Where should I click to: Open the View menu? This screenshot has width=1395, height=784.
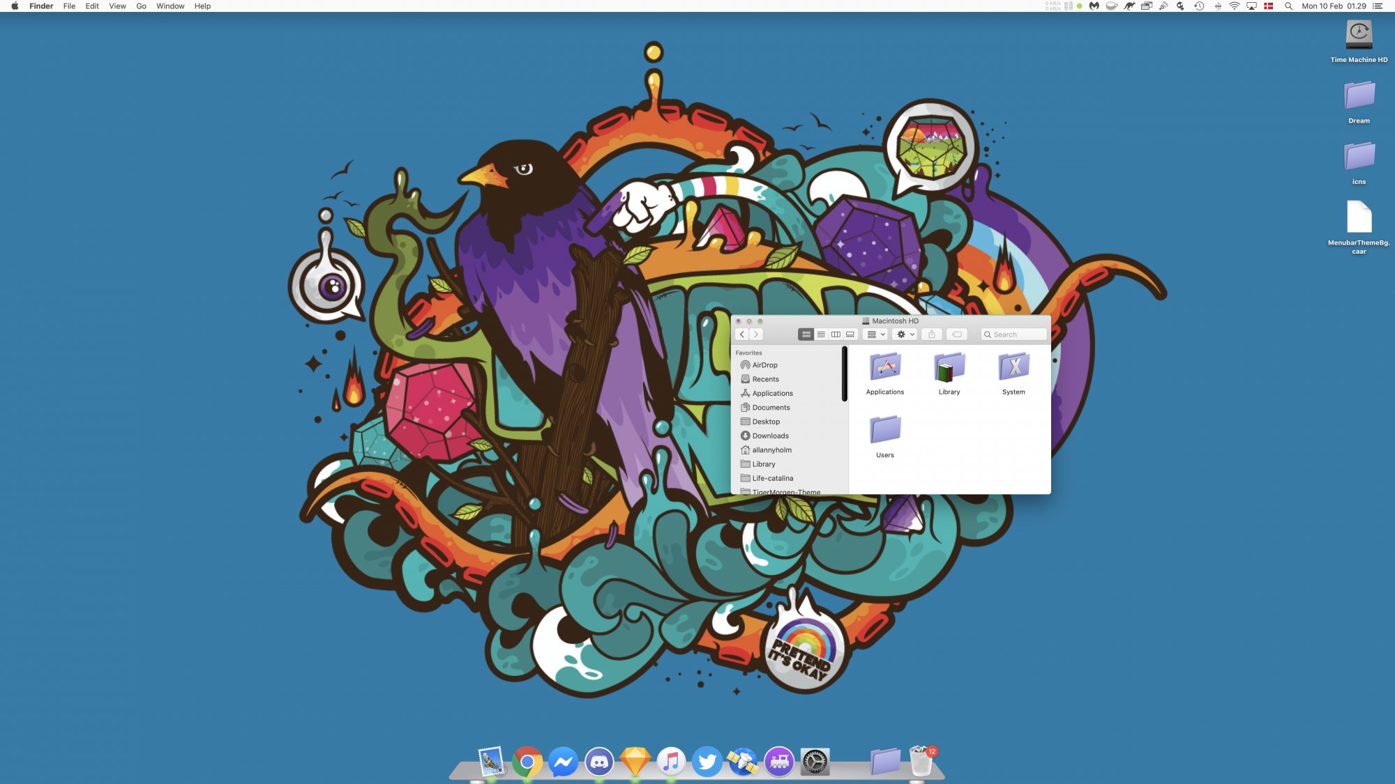(x=117, y=6)
